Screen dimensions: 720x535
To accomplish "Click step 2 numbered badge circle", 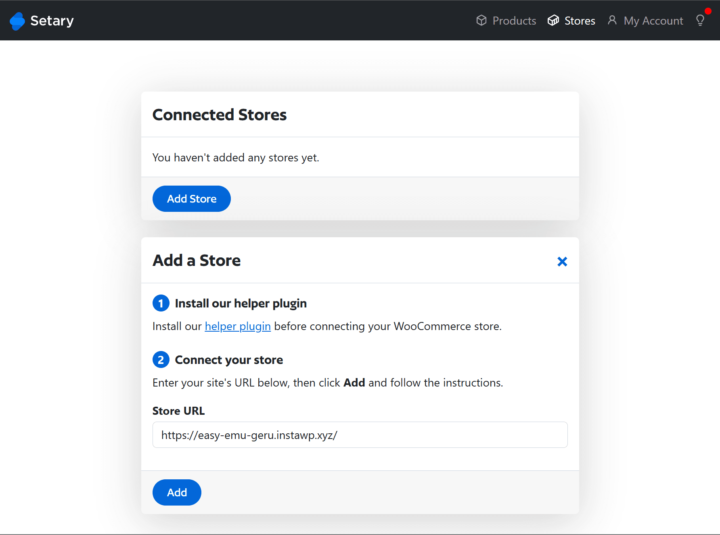I will click(x=161, y=359).
